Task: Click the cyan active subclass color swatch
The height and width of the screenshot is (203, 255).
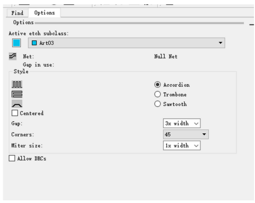Action: [x=16, y=43]
